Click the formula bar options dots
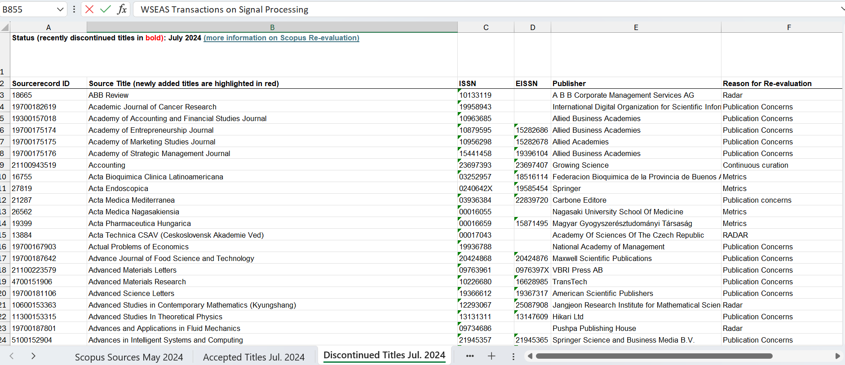845x365 pixels. pos(74,9)
